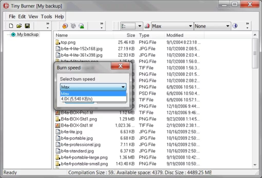
Task: Click the Tiny Burner app icon in title bar
Action: click(6, 6)
